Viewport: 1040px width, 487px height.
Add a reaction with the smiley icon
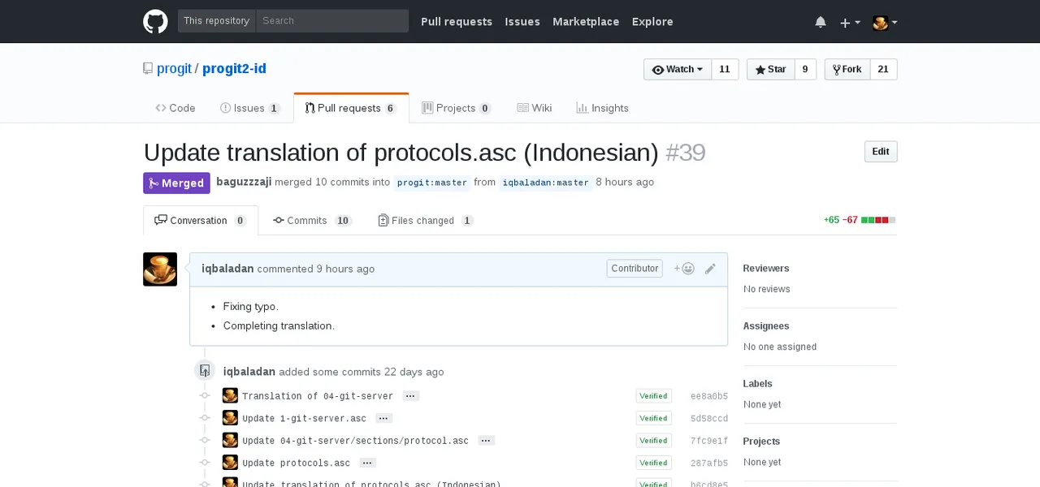pos(684,269)
